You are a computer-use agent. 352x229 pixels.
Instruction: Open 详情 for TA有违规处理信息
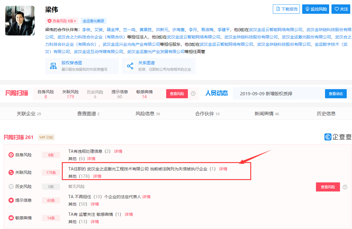click(118, 151)
